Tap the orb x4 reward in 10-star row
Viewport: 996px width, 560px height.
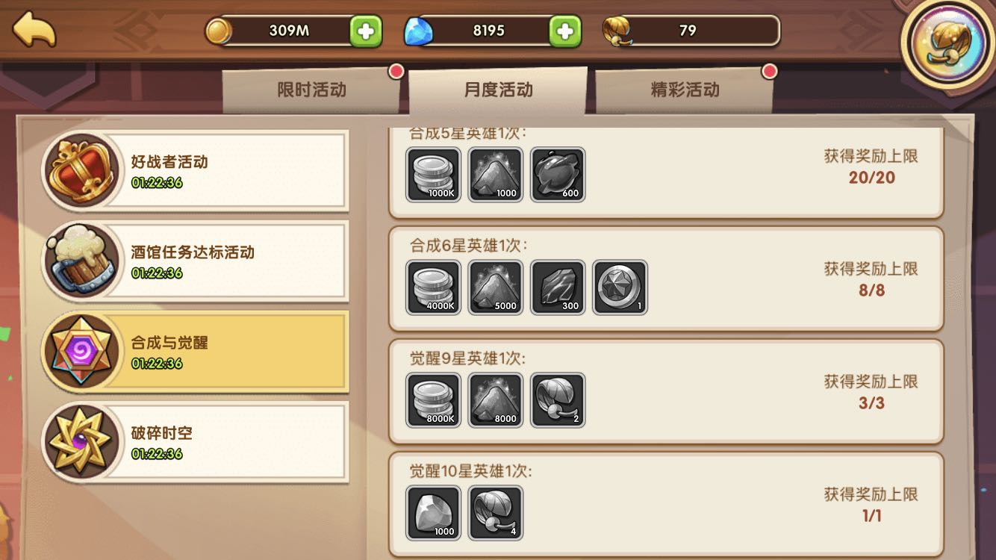pos(496,513)
